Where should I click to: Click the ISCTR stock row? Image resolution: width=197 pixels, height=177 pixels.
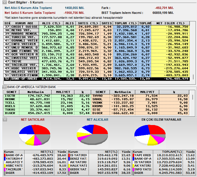(47, 96)
